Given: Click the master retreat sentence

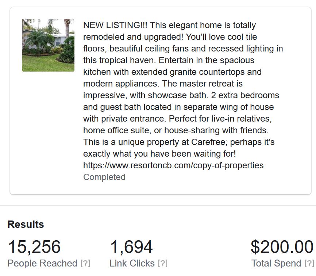Looking at the screenshot, I should 203,84.
